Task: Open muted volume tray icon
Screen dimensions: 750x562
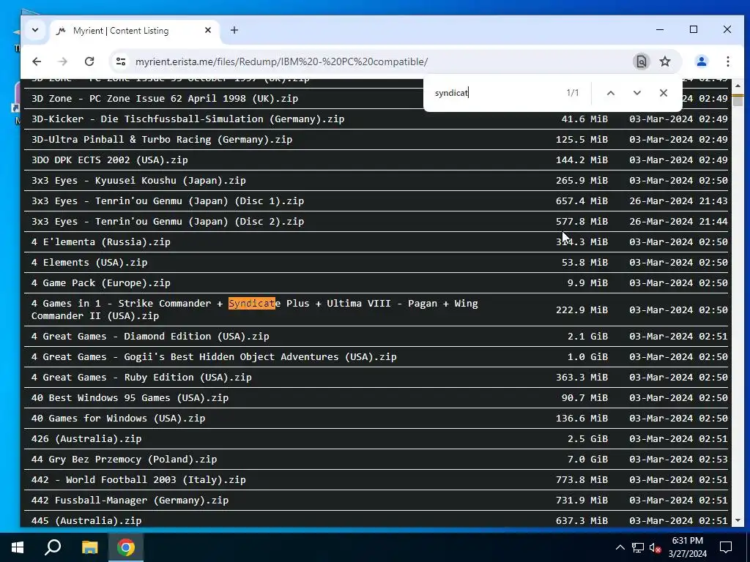Action: click(x=656, y=547)
